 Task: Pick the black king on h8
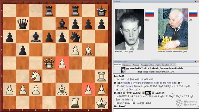[x=101, y=11]
